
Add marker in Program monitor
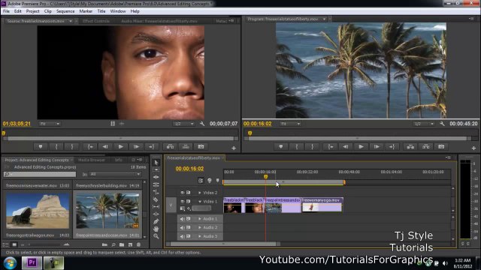(280, 147)
